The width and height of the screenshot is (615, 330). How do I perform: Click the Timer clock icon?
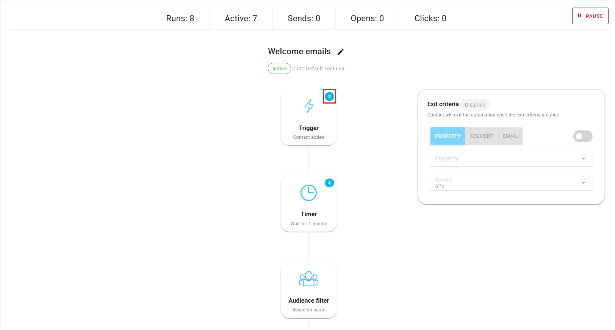(x=308, y=193)
